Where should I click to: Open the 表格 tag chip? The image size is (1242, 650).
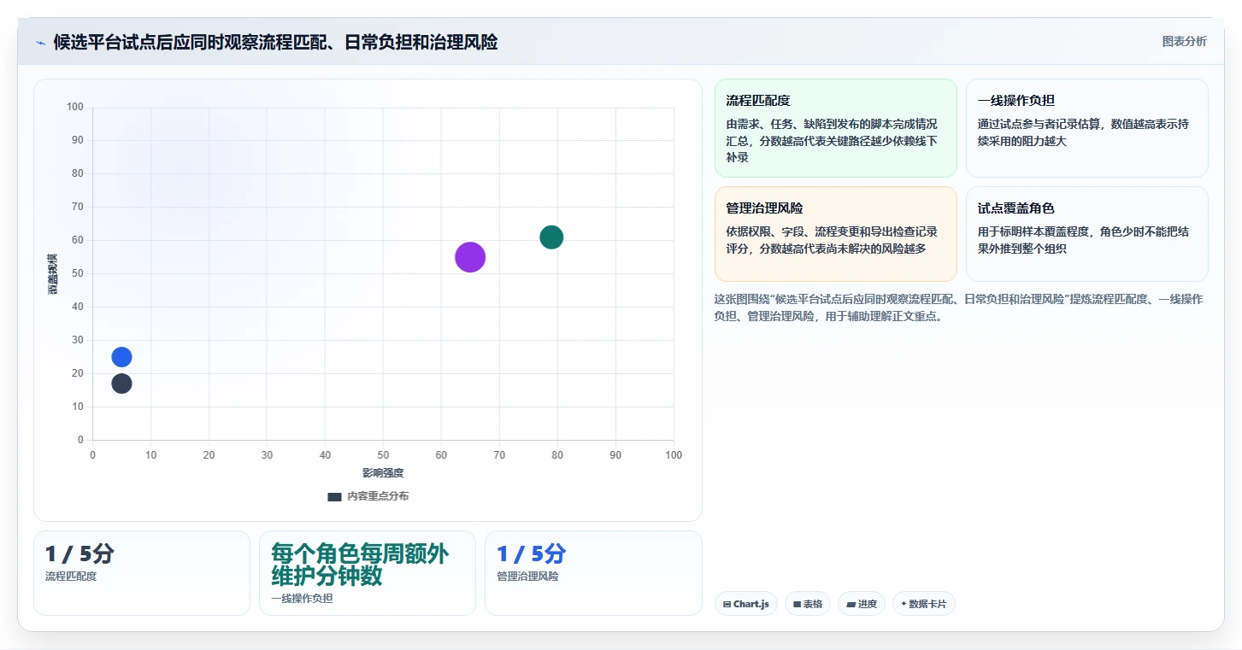click(807, 604)
